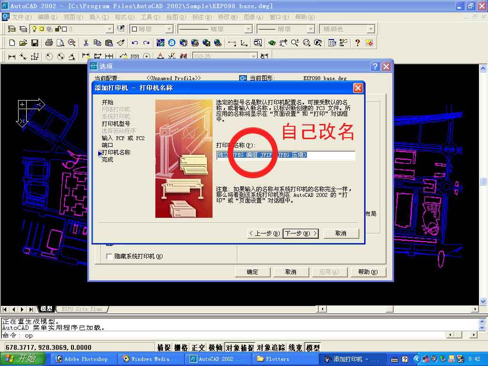This screenshot has width=488, height=366.
Task: Toggle 极轴 polar tracking in status bar
Action: click(x=215, y=347)
